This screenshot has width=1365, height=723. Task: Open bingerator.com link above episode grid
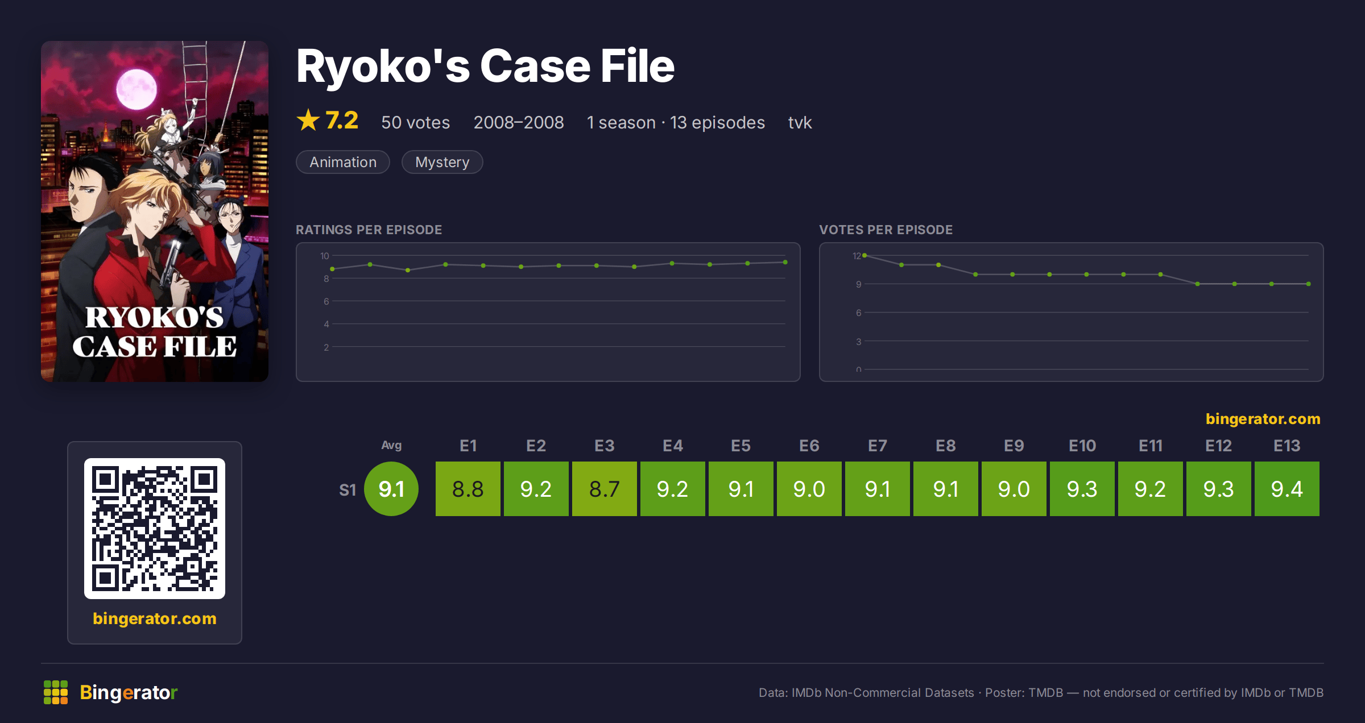click(1263, 419)
